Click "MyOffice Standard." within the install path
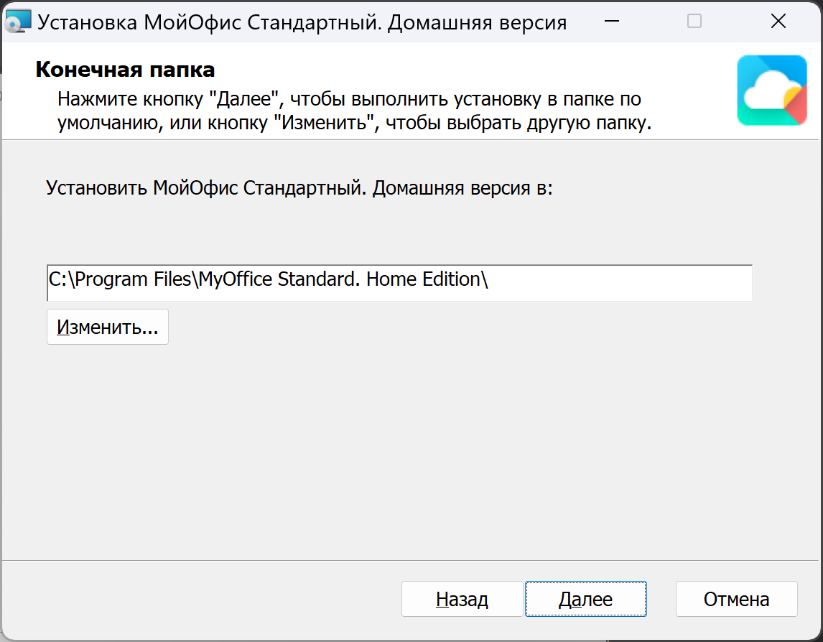This screenshot has width=823, height=642. click(280, 280)
